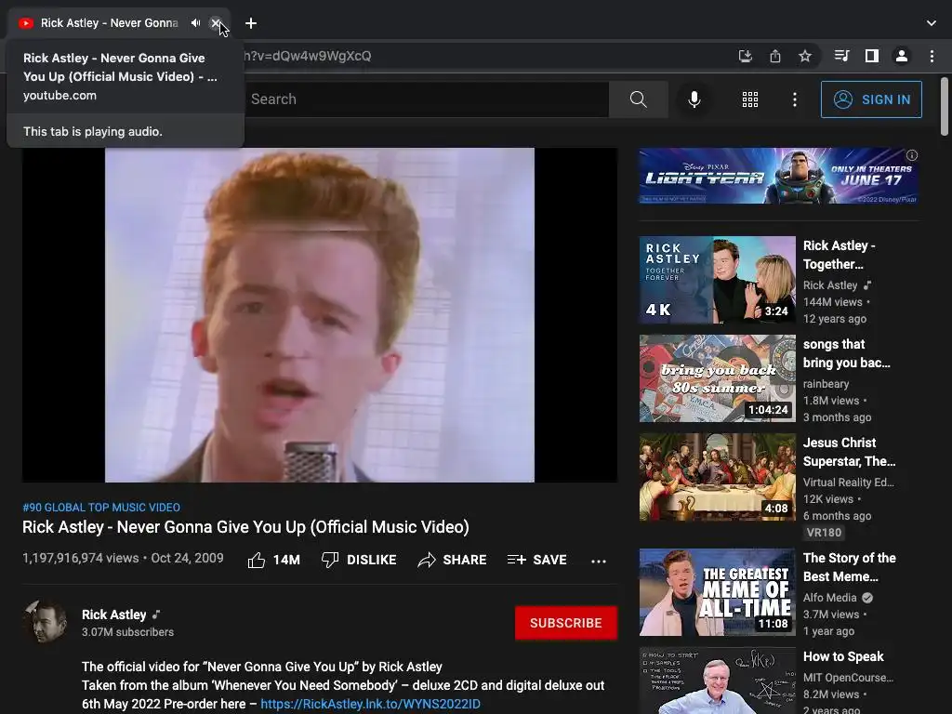Open the media controls icon in toolbar
Screen dimensions: 952x714
pos(841,56)
